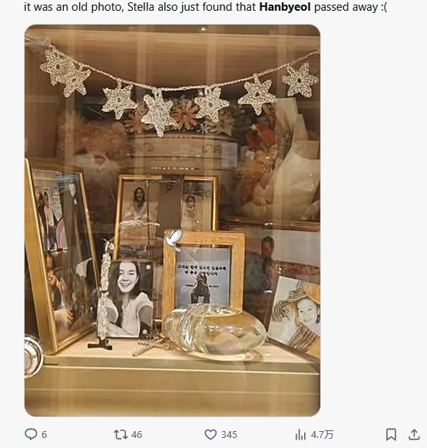This screenshot has height=448, width=427.
Task: Click the sun hat drawing on right
Action: [x=296, y=314]
